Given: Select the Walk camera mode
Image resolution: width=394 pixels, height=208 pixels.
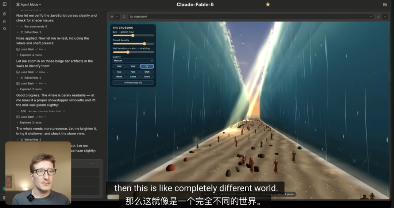Looking at the screenshot, I should click(x=133, y=66).
